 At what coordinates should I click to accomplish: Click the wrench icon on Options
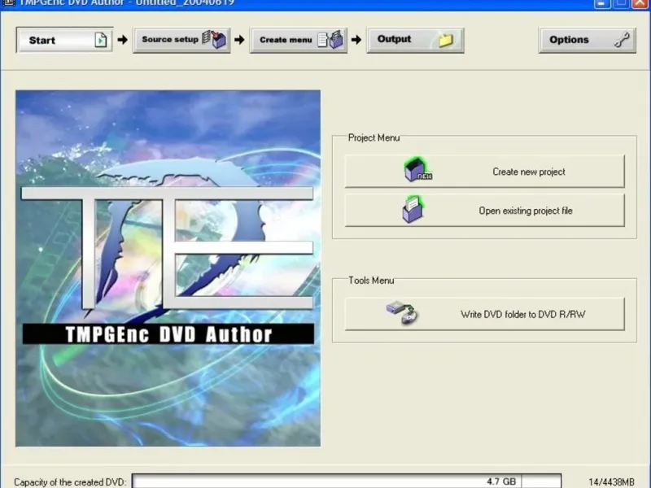(x=622, y=40)
